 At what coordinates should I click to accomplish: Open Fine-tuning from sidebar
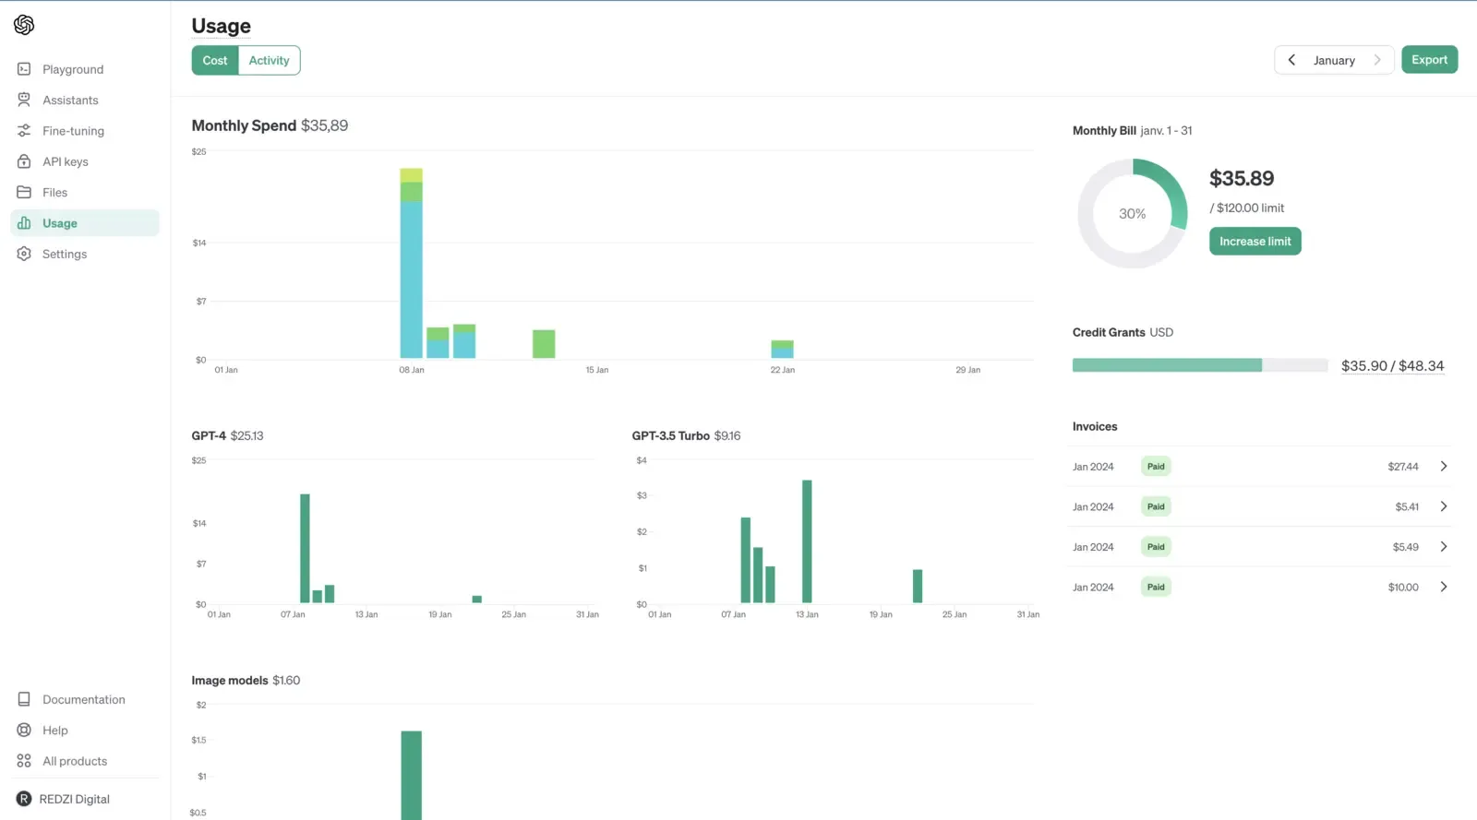click(x=85, y=131)
